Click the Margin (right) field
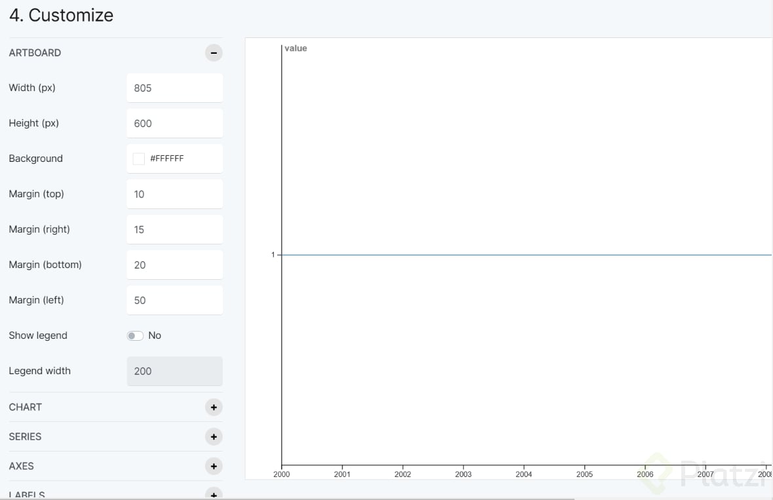The image size is (773, 500). tap(174, 229)
